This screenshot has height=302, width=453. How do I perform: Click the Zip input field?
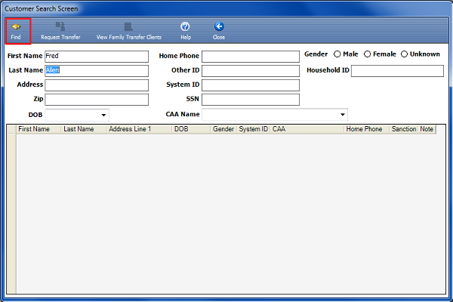pos(97,99)
